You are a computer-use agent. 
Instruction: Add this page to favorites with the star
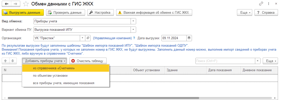tap(26, 4)
